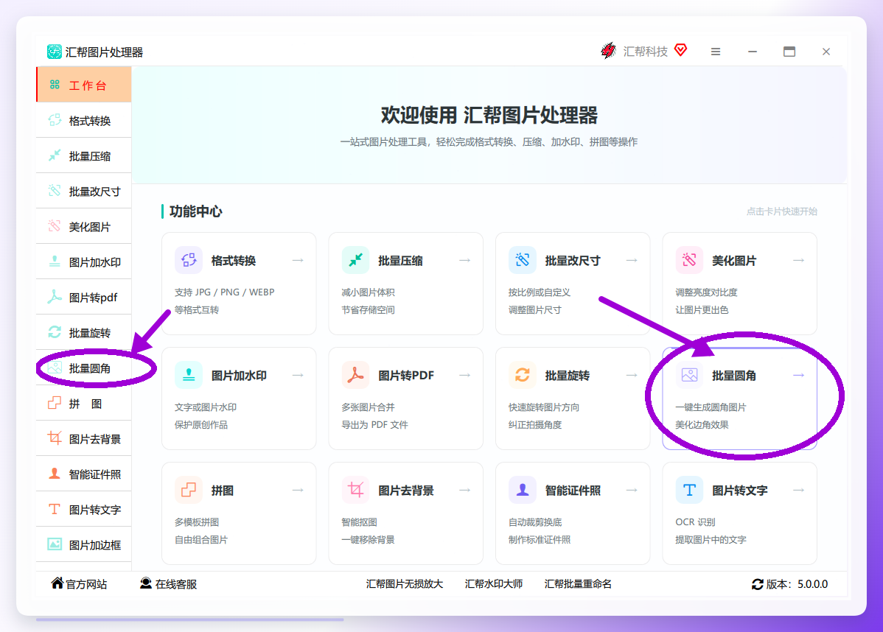883x632 pixels.
Task: Click the 汇帮科技 logo icon
Action: point(609,51)
